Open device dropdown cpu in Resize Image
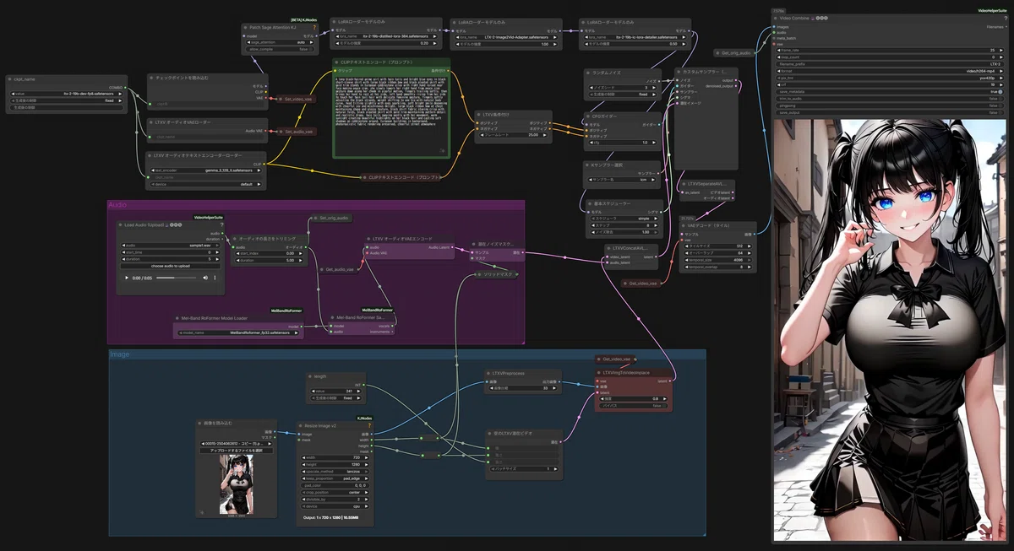 pos(335,506)
